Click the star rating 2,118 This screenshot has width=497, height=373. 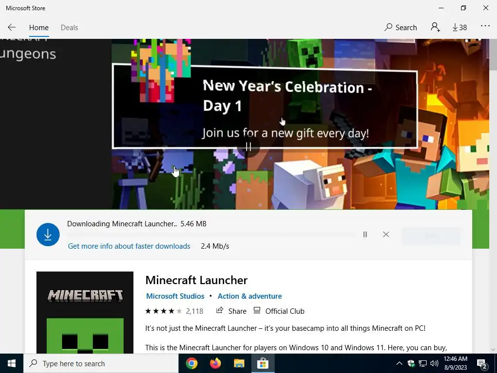click(x=174, y=311)
